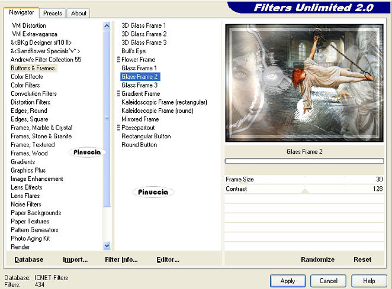Choose Round Button filter
Image resolution: width=392 pixels, height=289 pixels.
click(x=139, y=144)
